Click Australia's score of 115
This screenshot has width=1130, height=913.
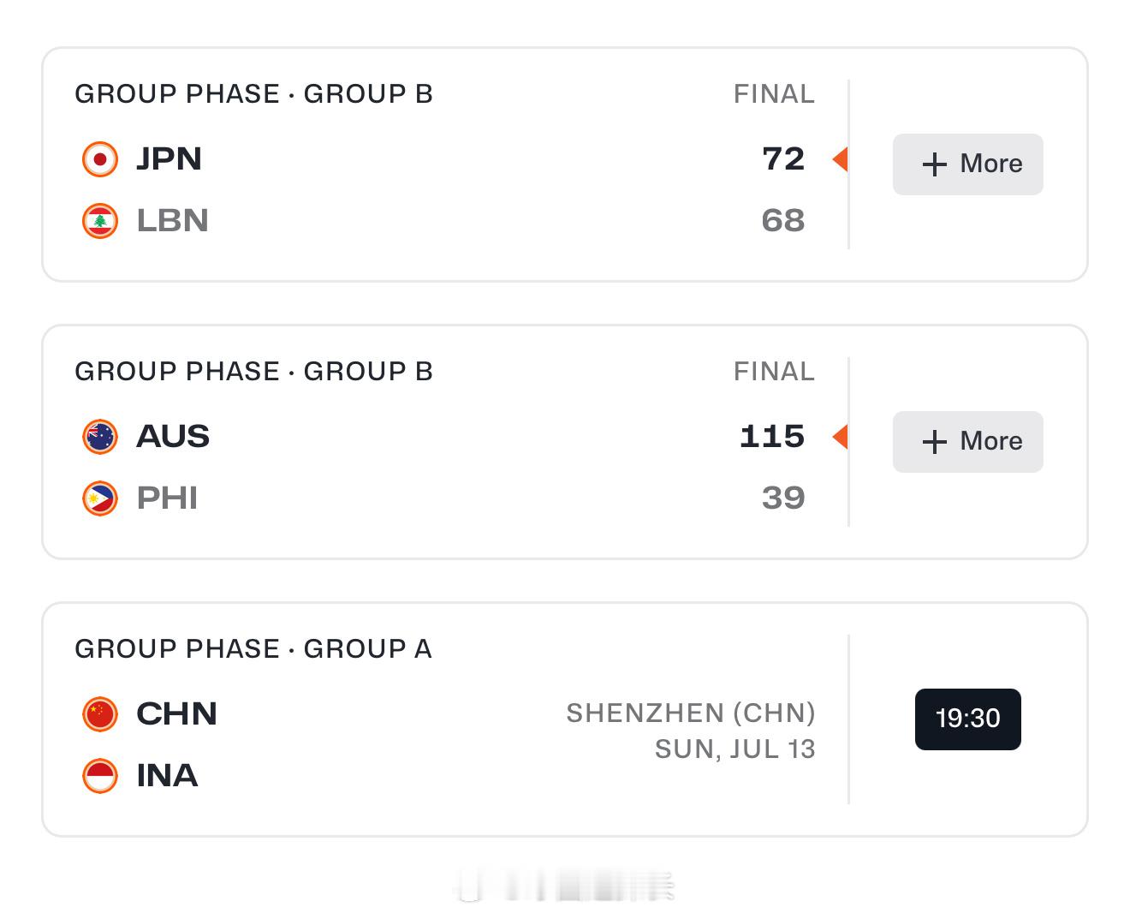[x=772, y=437]
